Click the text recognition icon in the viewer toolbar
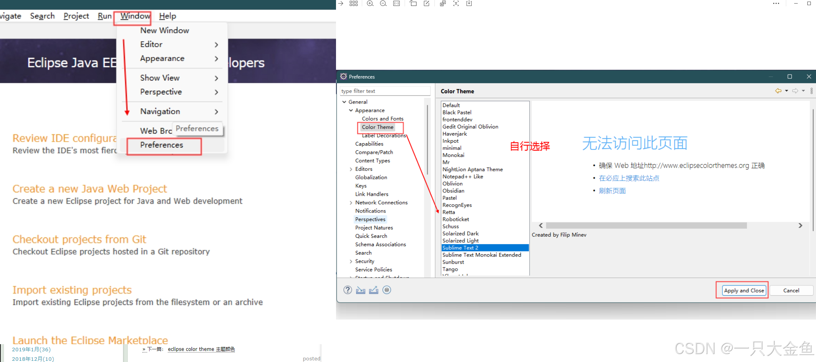 [443, 4]
